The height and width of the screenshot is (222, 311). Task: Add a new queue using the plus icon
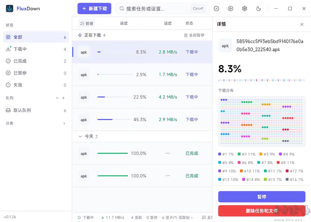coord(63,98)
